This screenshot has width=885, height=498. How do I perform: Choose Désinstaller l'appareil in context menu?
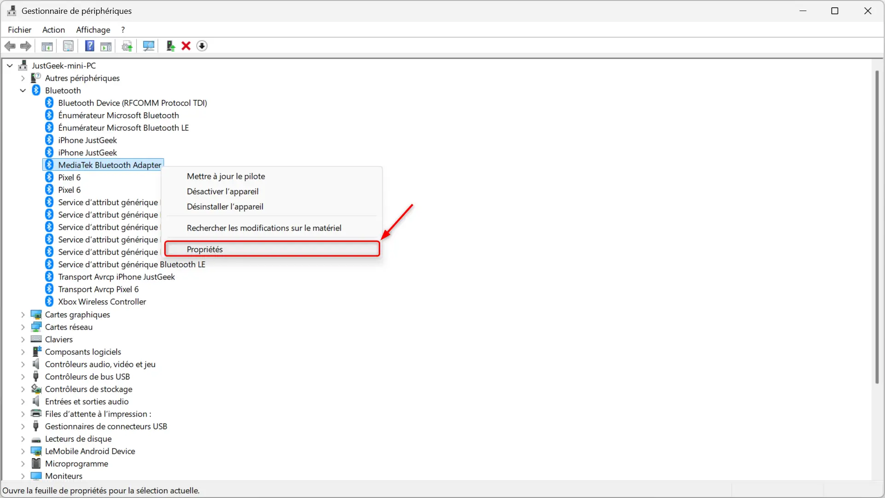pyautogui.click(x=272, y=206)
